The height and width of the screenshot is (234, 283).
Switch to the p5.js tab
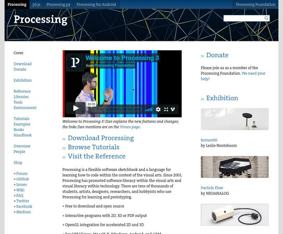36,4
